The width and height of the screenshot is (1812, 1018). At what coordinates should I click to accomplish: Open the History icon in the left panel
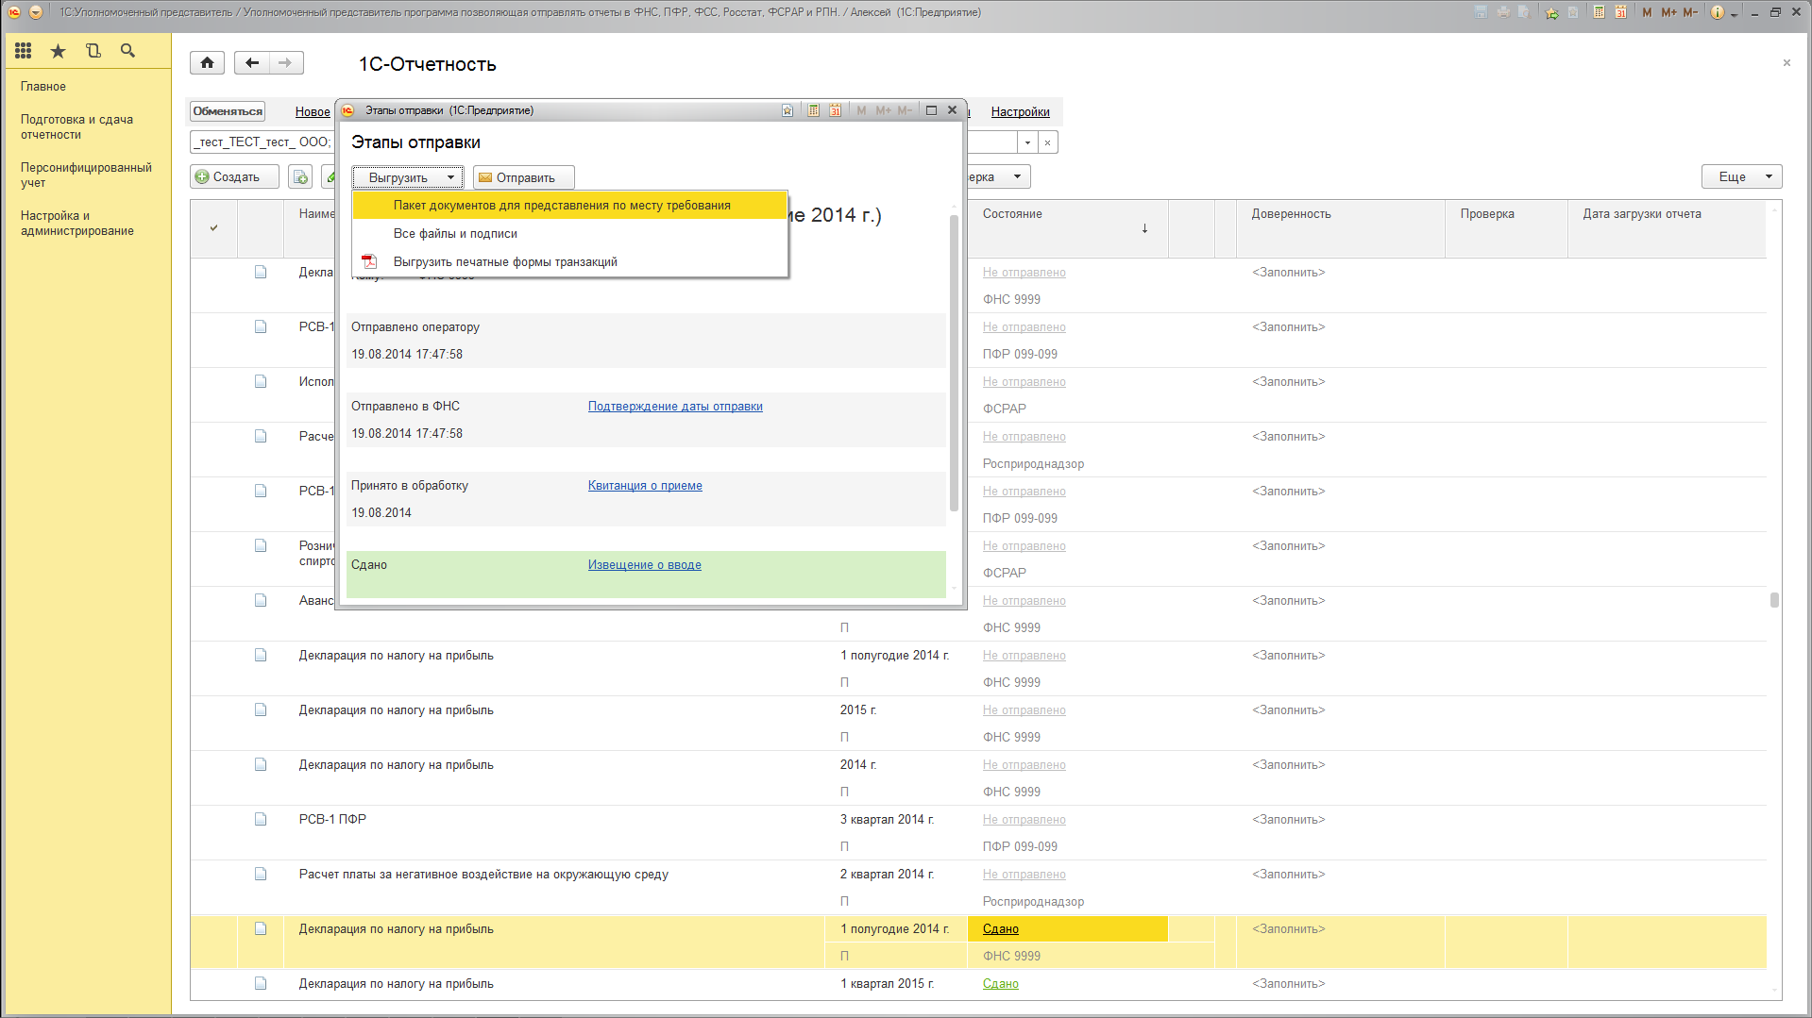[93, 51]
